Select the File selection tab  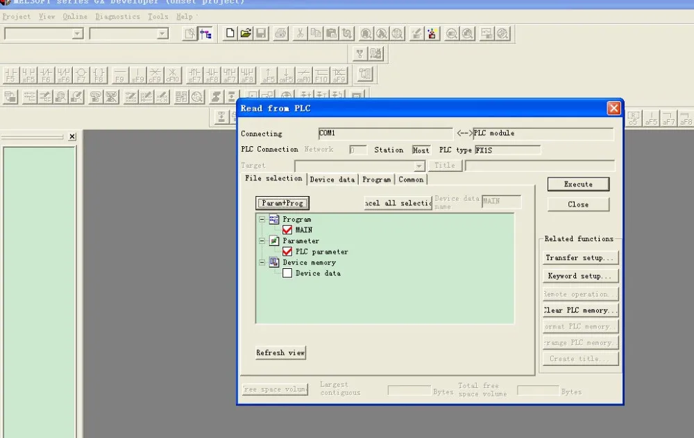(273, 178)
